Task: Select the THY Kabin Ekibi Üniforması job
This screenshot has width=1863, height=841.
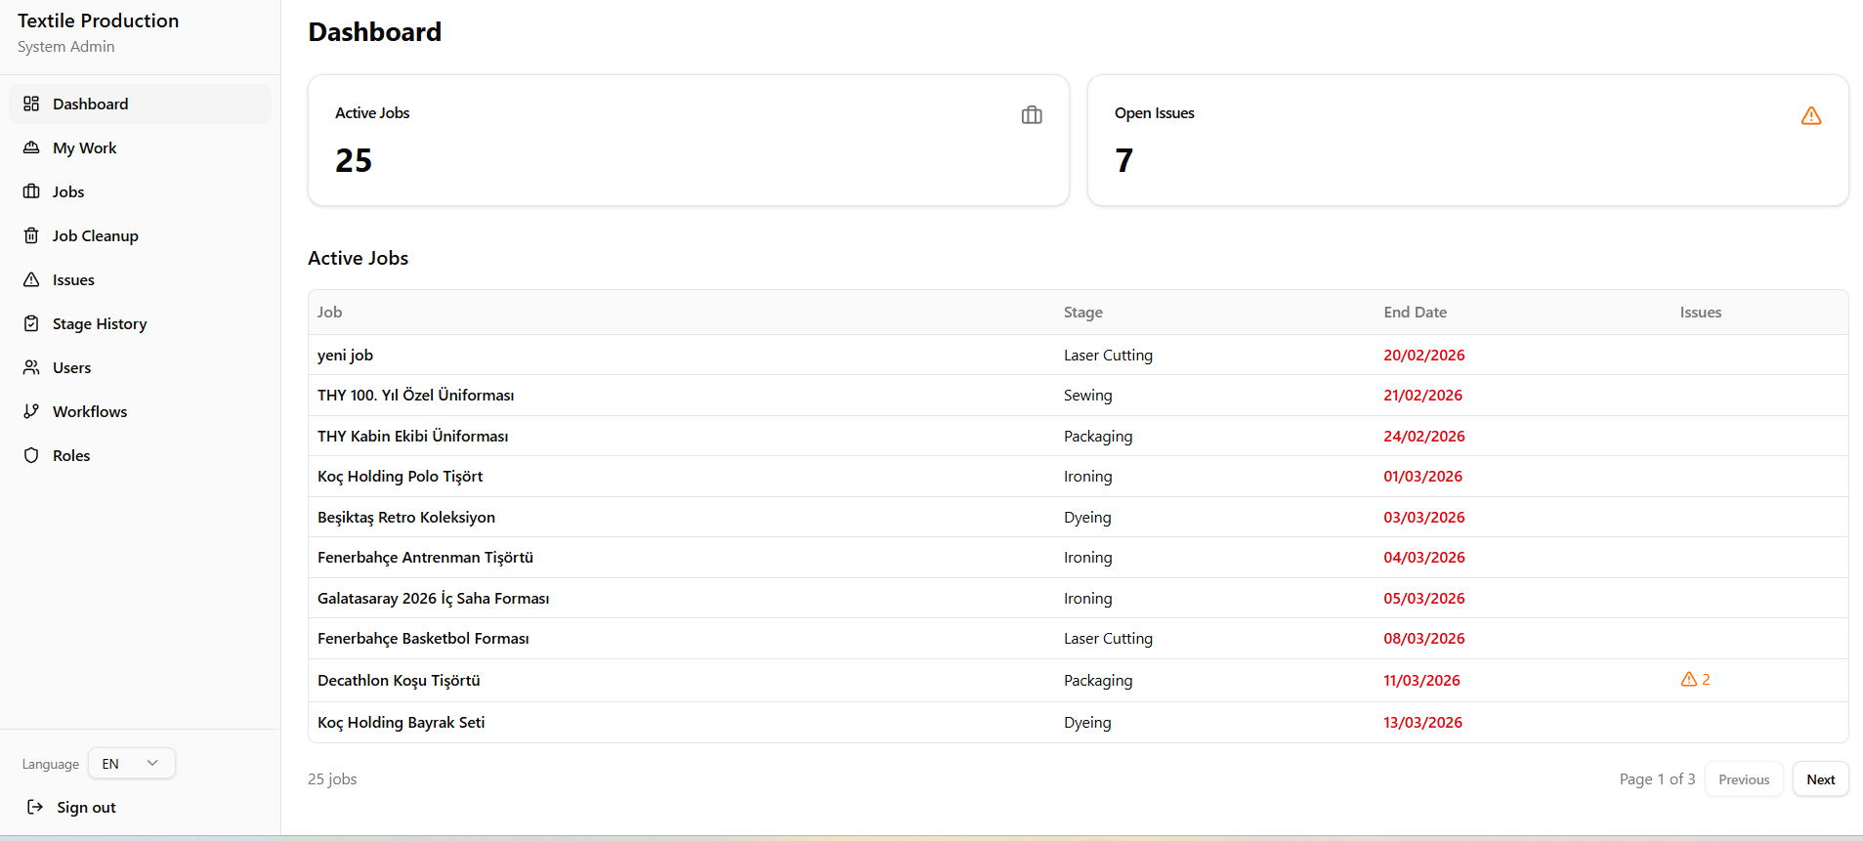Action: point(412,437)
